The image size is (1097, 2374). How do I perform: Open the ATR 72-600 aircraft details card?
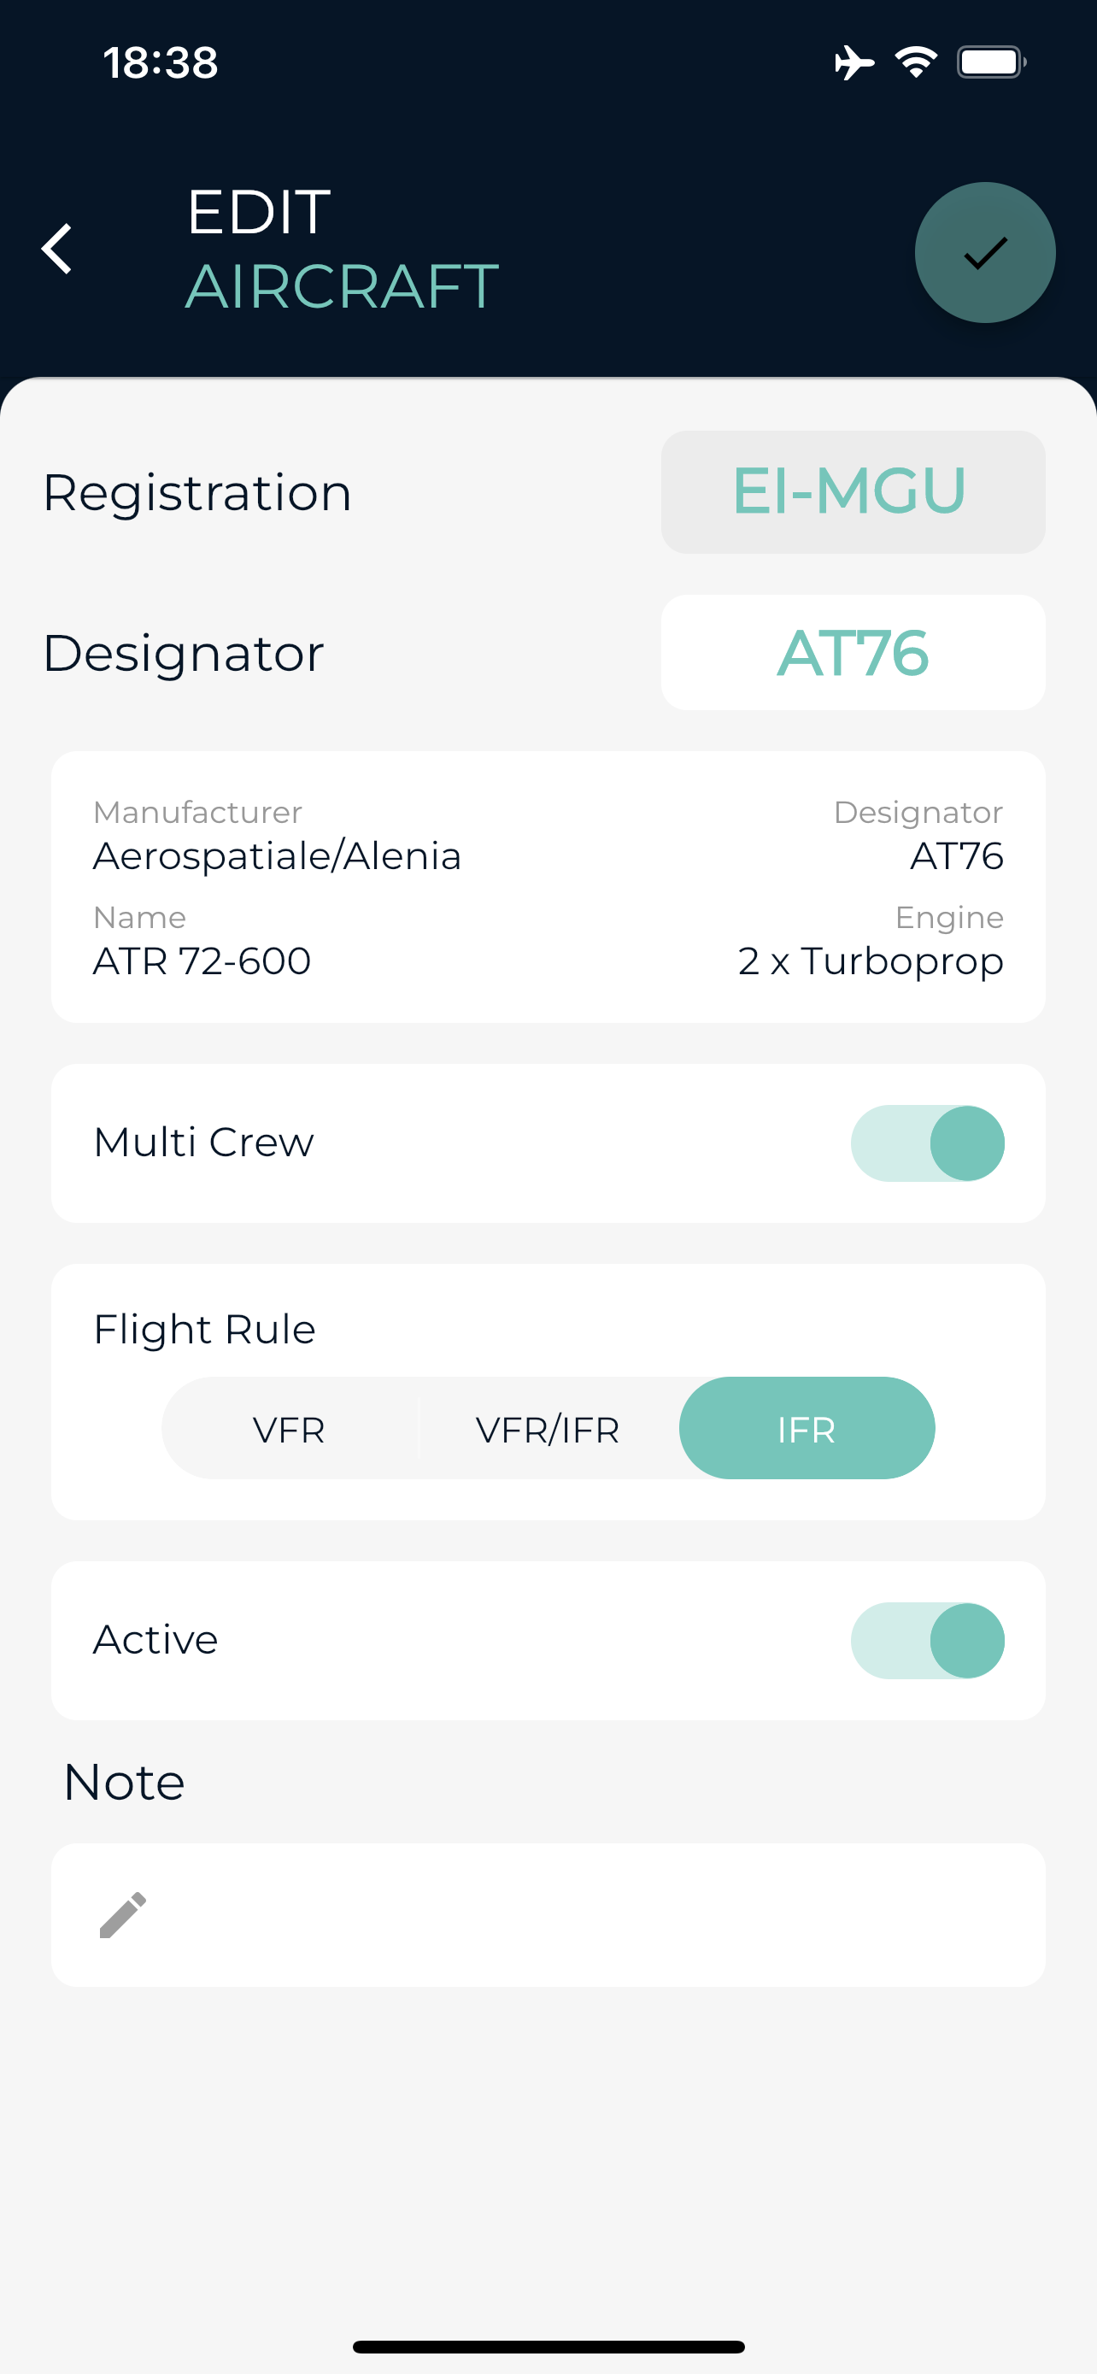[548, 886]
